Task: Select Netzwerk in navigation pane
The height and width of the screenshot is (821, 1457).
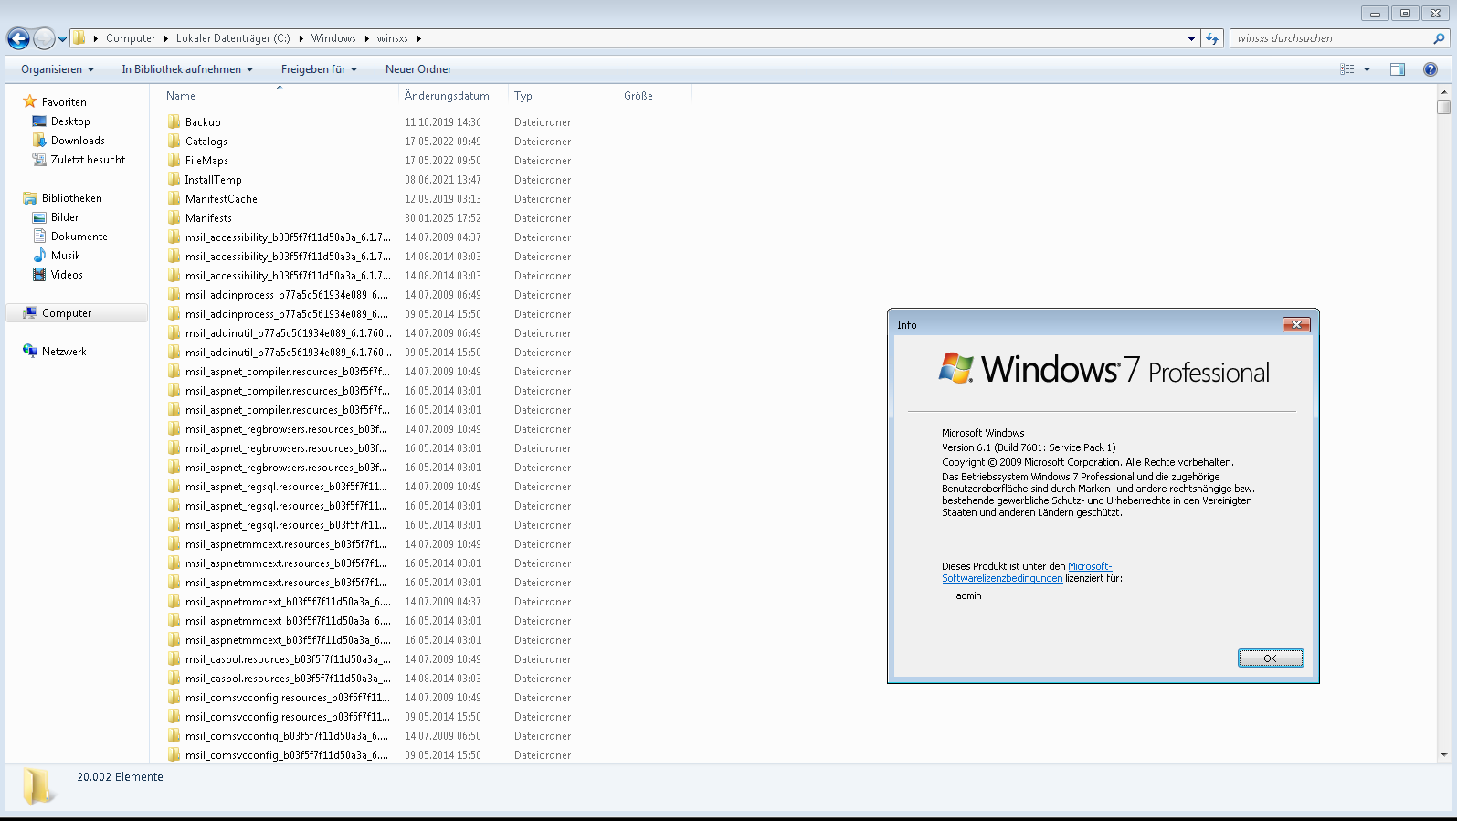Action: [64, 352]
